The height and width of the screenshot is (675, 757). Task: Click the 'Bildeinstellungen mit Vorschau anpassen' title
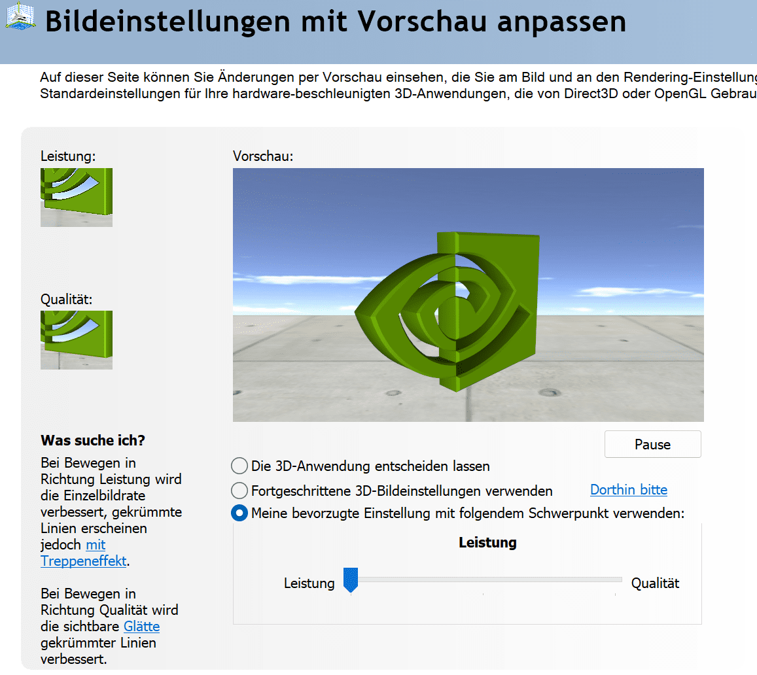(x=336, y=22)
